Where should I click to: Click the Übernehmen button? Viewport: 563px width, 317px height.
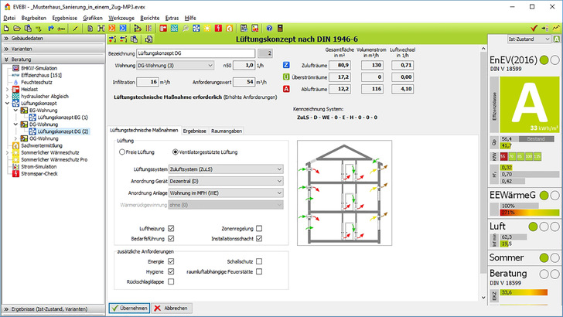pyautogui.click(x=129, y=308)
